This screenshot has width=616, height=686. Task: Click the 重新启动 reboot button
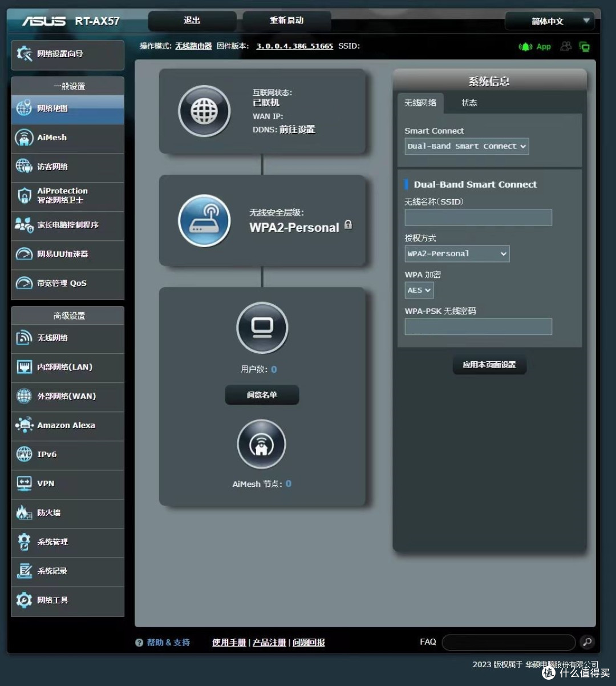pos(287,21)
